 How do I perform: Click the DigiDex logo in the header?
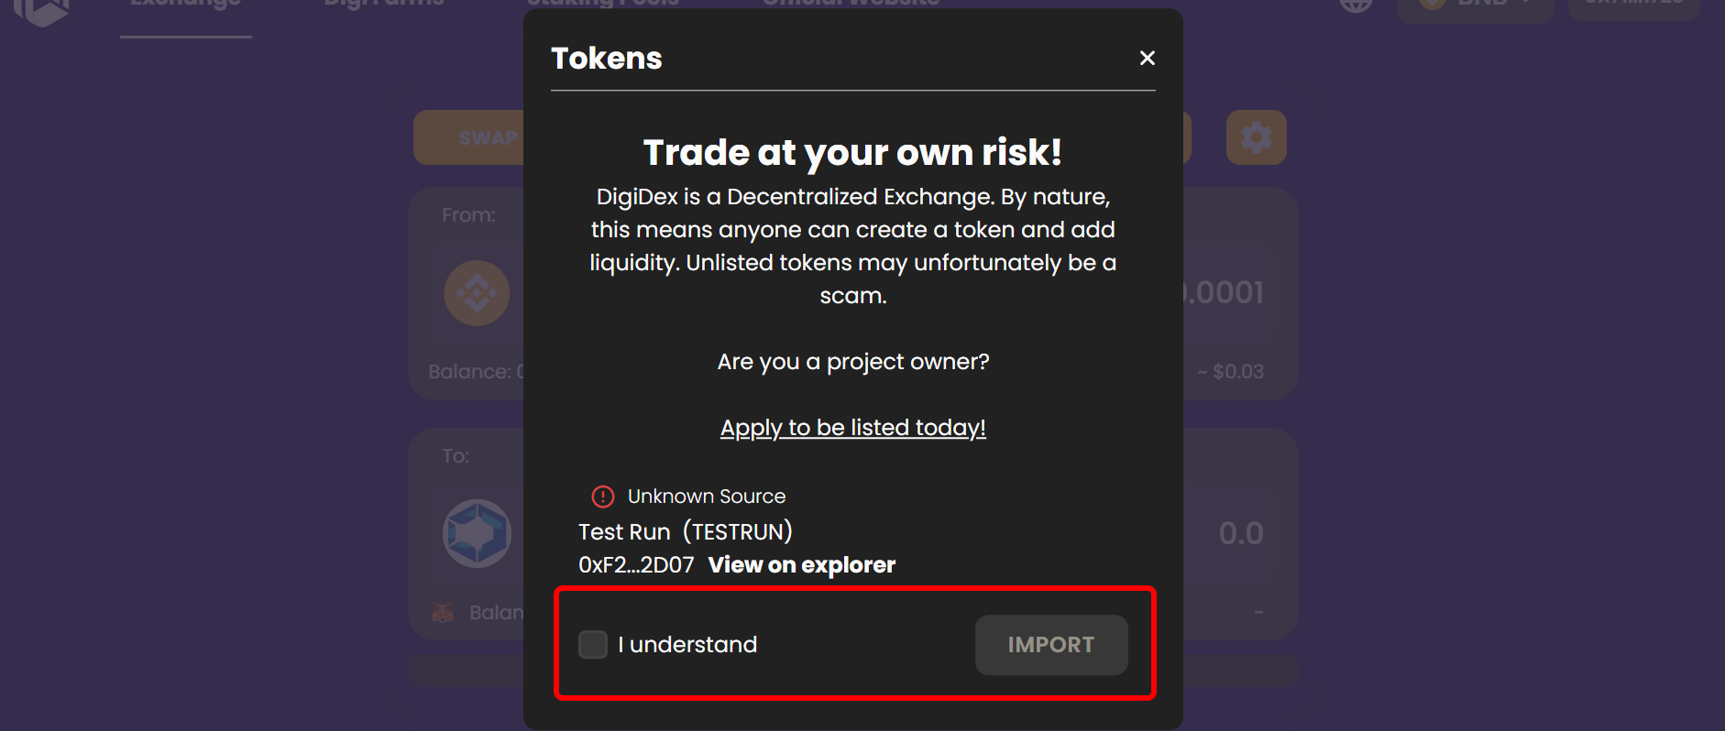pyautogui.click(x=41, y=11)
